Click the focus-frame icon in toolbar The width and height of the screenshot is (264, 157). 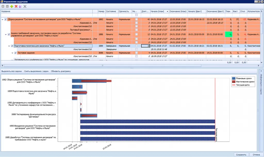point(25,6)
